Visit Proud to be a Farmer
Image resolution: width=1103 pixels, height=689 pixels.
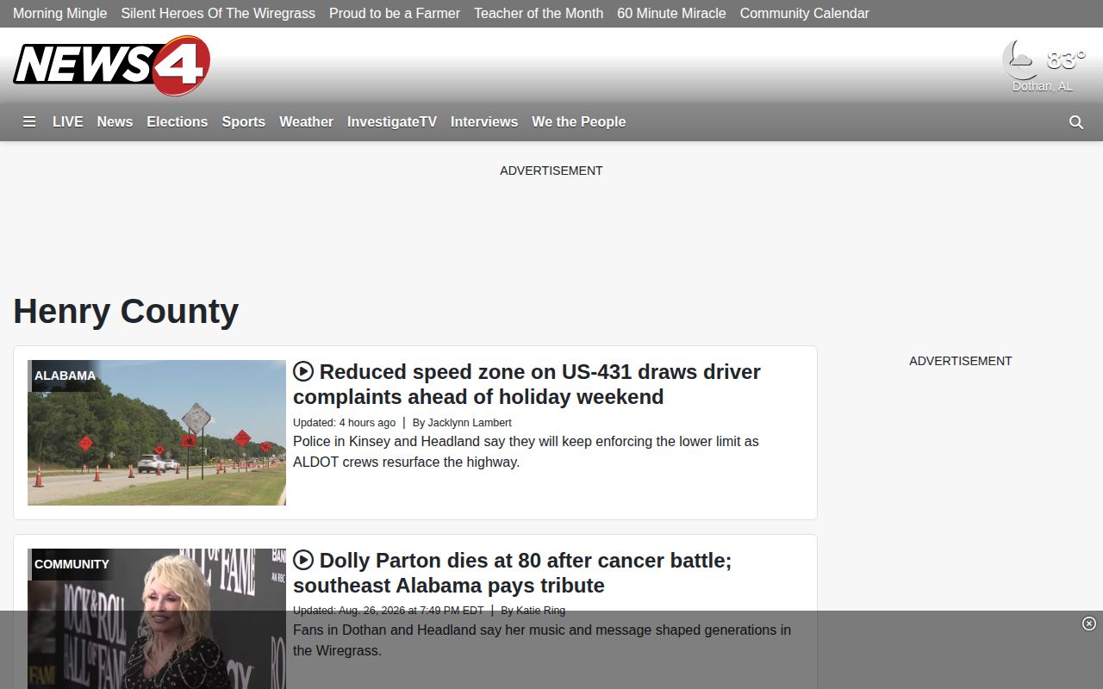tap(395, 14)
